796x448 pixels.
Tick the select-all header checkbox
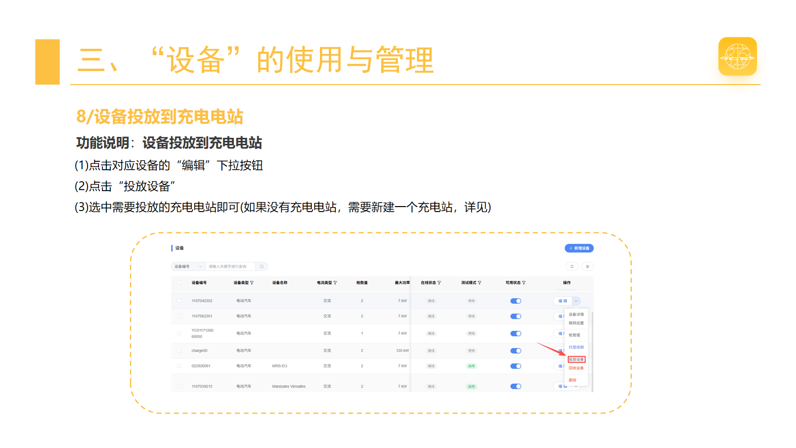[x=179, y=283]
